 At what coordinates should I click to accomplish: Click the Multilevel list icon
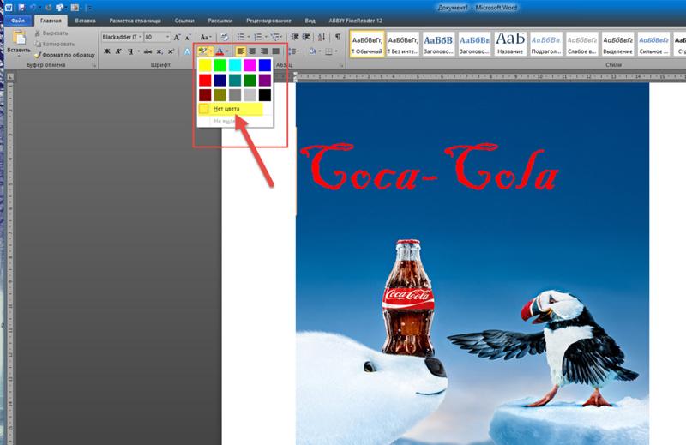click(x=274, y=37)
